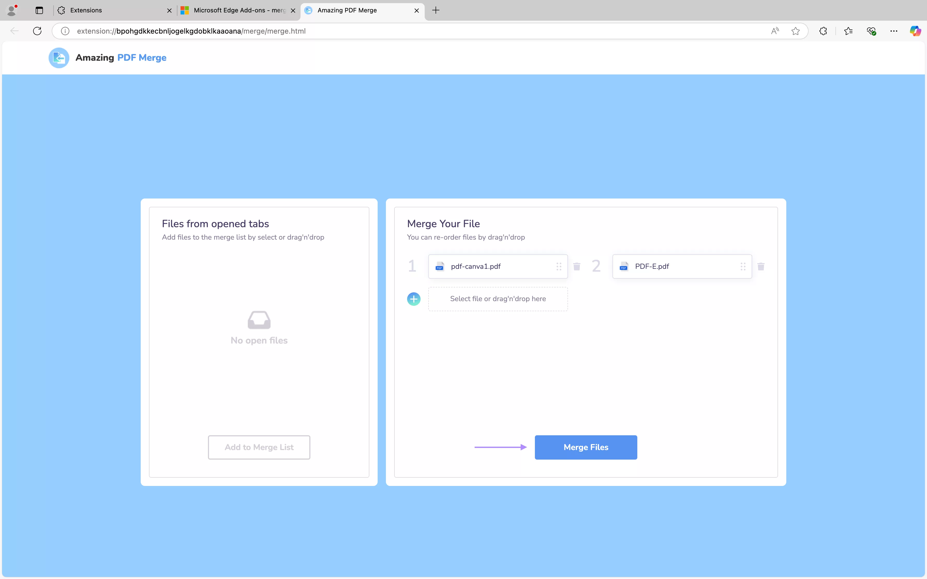Delete pdf-canva1.pdf with its trash icon
Screen dimensions: 927x579
coord(577,266)
